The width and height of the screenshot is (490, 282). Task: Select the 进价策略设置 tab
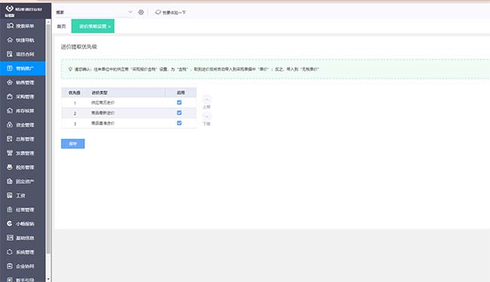[93, 26]
